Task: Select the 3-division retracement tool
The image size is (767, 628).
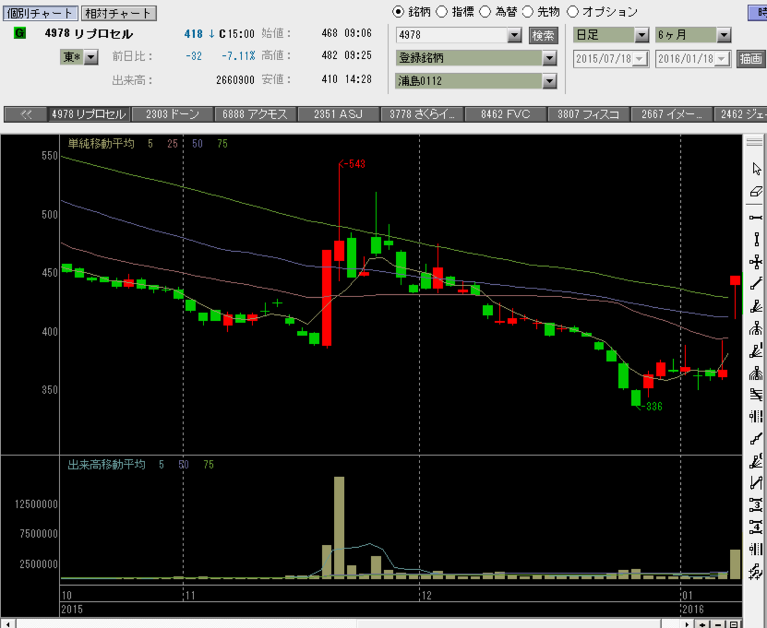Action: (x=756, y=505)
